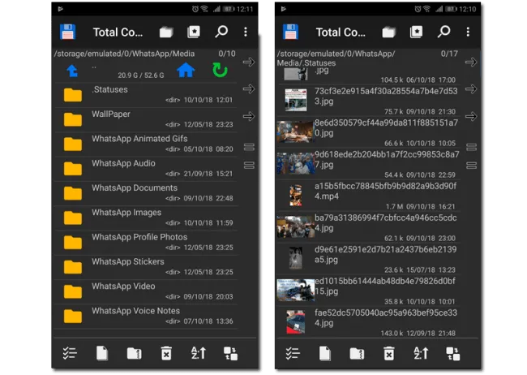Tap the floppy disk app icon in left phone

click(67, 32)
